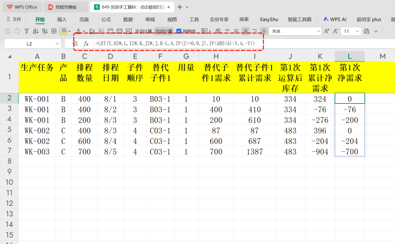Select the 数据 Data ribbon tab
The width and height of the screenshot is (395, 244).
128,19
